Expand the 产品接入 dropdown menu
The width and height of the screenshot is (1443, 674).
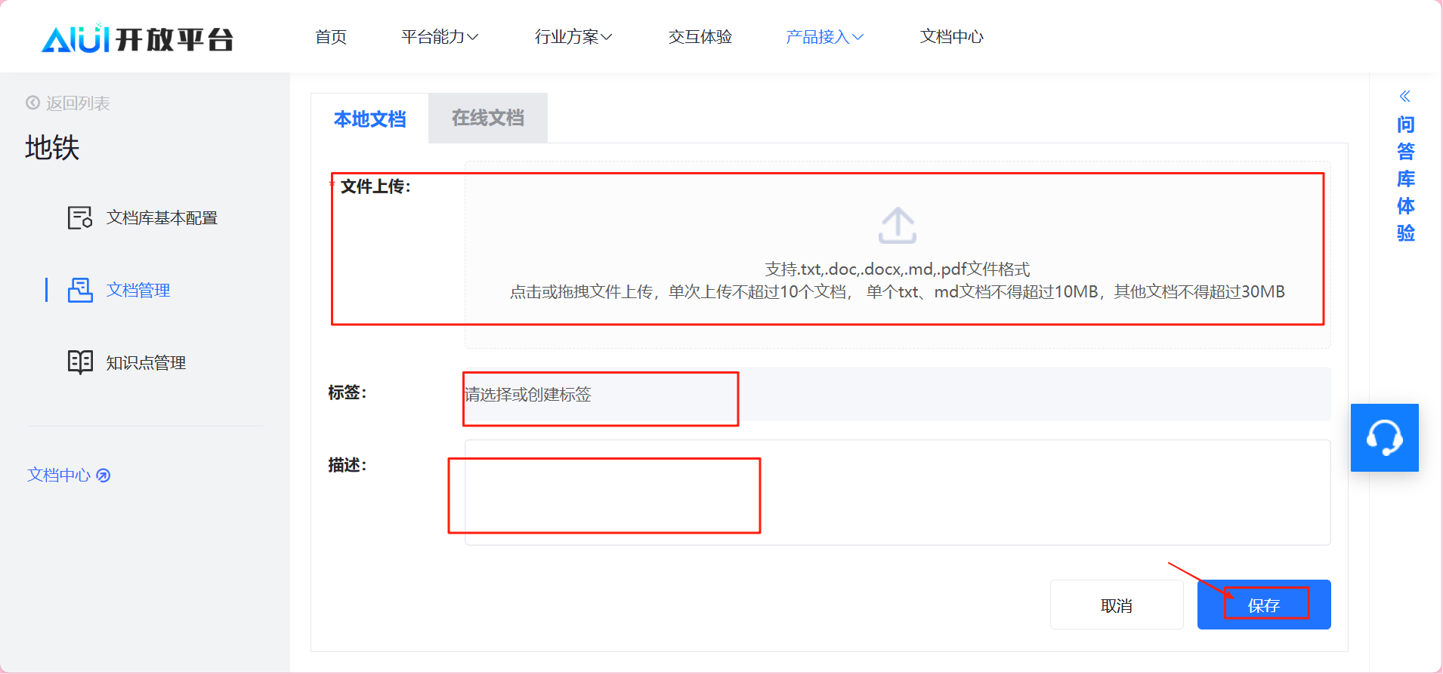coord(824,37)
